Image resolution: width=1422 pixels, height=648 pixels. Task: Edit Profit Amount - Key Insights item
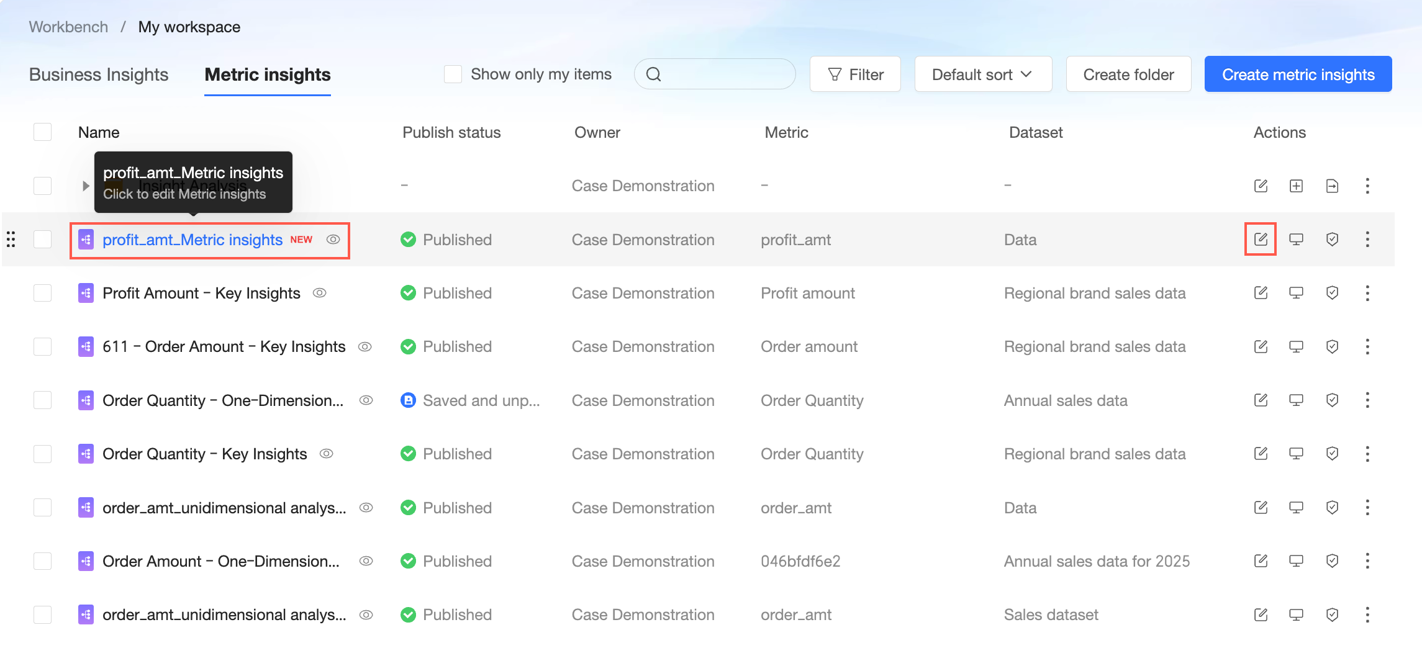point(1261,292)
